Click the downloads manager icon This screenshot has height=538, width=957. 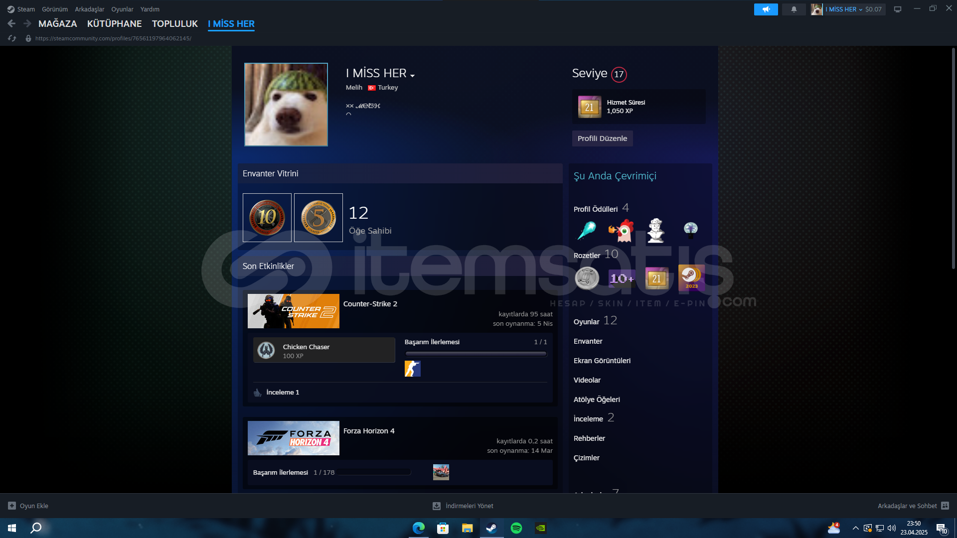pos(437,506)
